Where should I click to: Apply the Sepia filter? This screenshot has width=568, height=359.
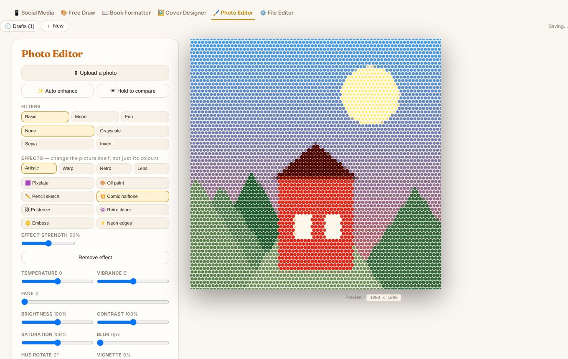(x=58, y=144)
